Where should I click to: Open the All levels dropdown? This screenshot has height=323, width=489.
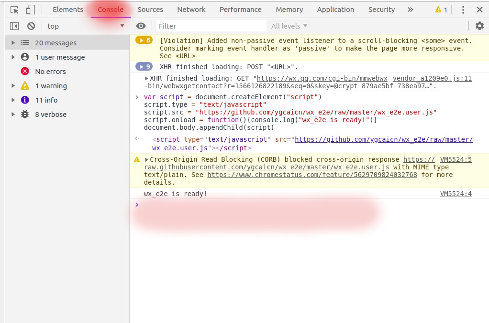pos(289,26)
